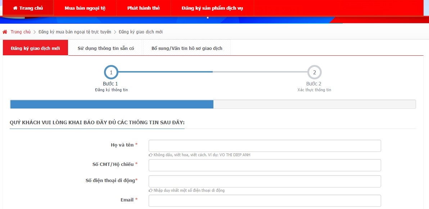The image size is (429, 209).
Task: Click the Họ và tên input field
Action: (265, 146)
